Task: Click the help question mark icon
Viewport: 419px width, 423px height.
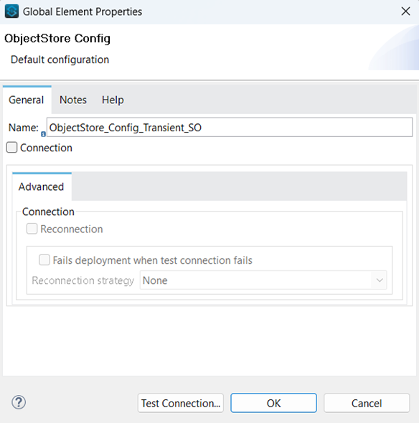Action: point(19,402)
